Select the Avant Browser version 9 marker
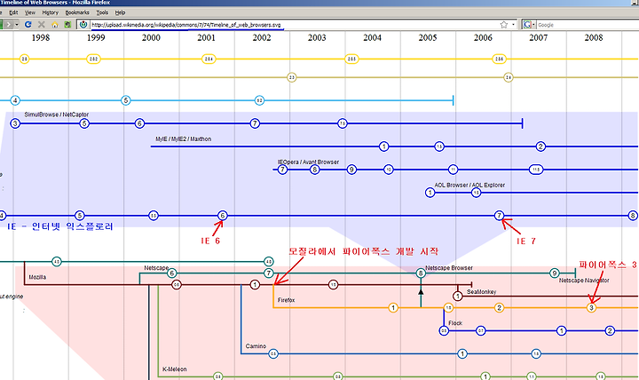This screenshot has width=639, height=380. [x=351, y=170]
